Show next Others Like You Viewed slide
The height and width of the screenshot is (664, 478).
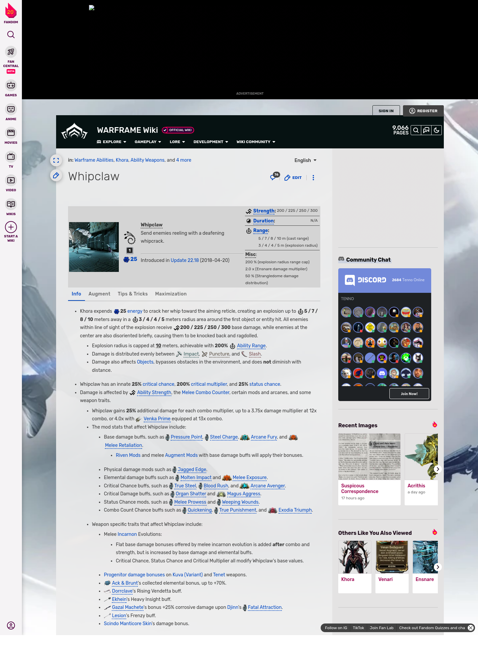point(438,567)
